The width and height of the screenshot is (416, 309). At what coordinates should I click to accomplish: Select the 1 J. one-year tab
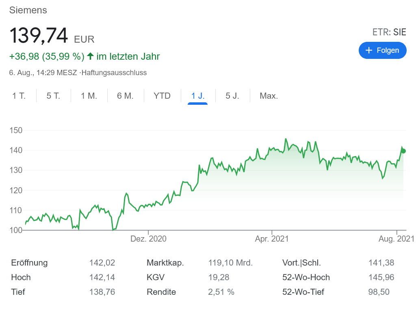click(198, 96)
